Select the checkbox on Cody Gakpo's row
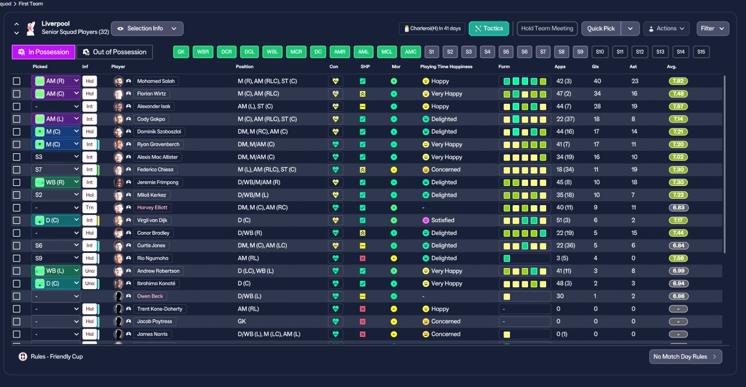 [x=16, y=119]
